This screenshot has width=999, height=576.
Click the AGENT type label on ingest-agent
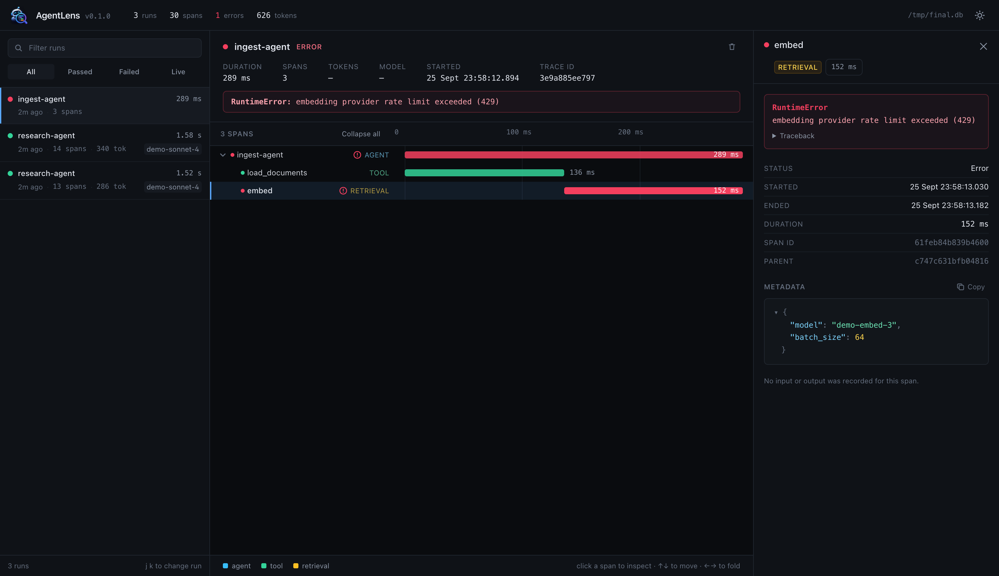(377, 155)
